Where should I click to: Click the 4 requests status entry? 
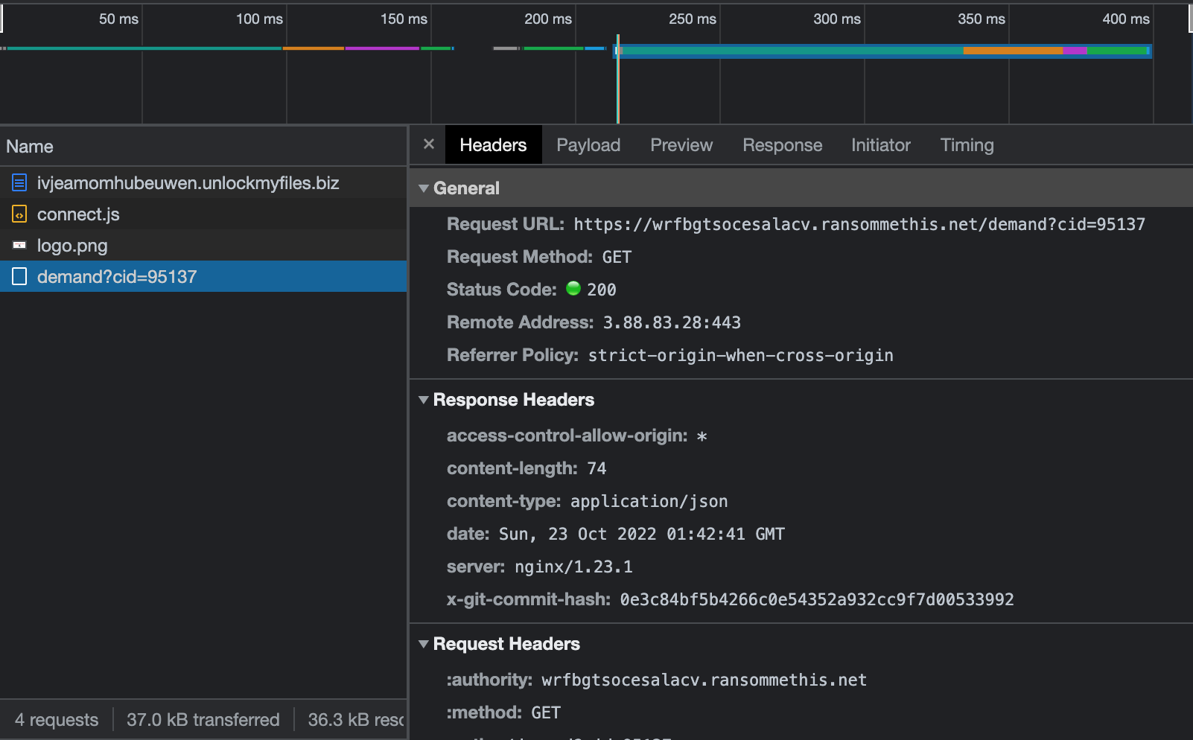(57, 720)
